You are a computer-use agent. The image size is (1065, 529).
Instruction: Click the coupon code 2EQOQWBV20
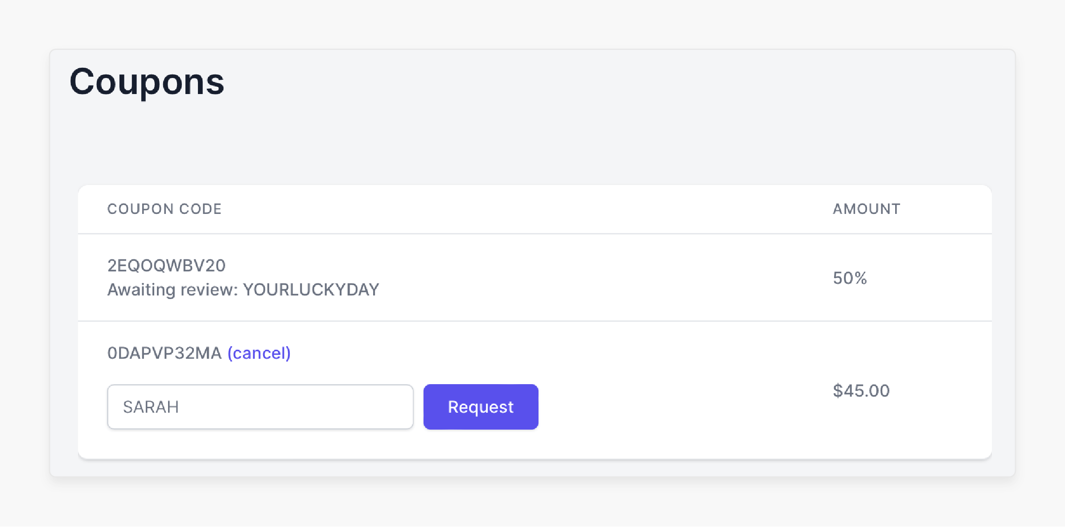(166, 266)
